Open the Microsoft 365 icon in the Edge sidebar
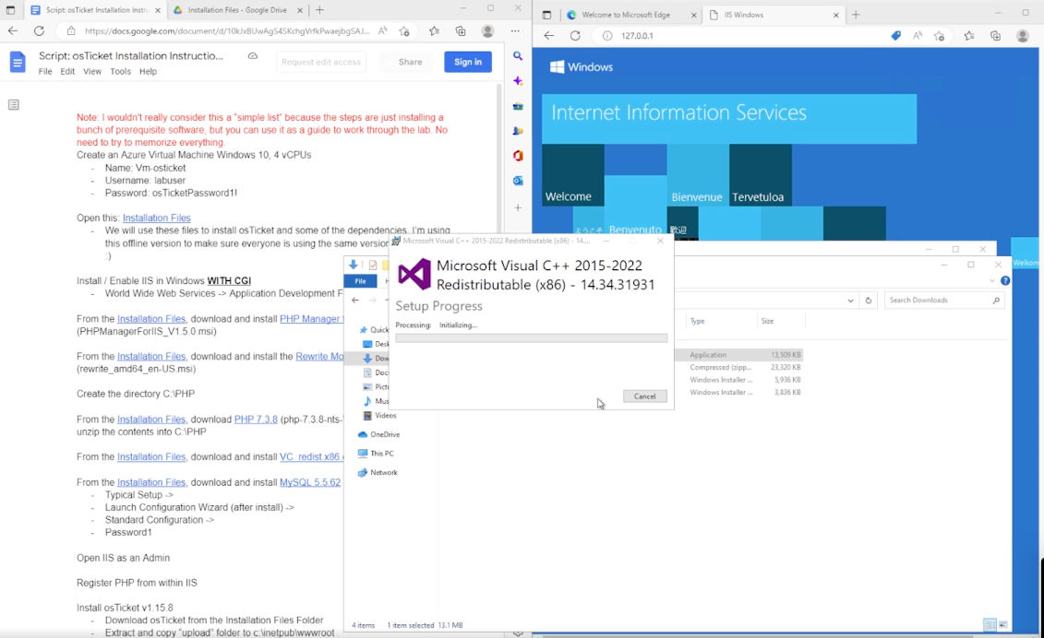1044x638 pixels. pos(518,156)
